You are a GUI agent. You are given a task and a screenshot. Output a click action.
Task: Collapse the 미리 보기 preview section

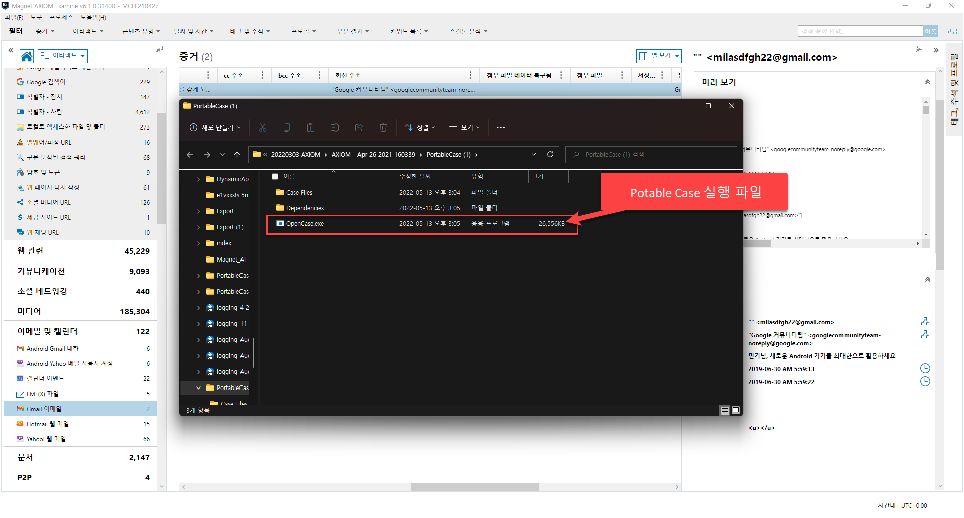click(x=927, y=82)
